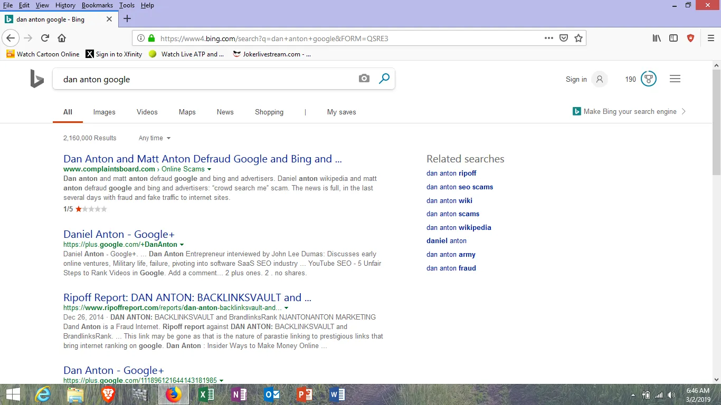The image size is (721, 405).
Task: Click Sign in link
Action: point(576,79)
